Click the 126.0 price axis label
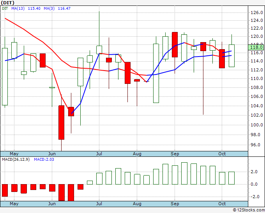Viewport: 265px width, 213px height. (x=257, y=12)
